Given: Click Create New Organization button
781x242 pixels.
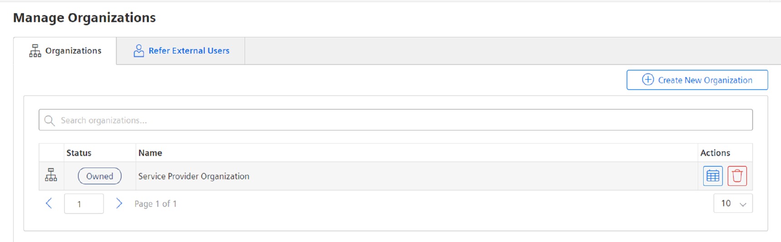Looking at the screenshot, I should pos(697,80).
